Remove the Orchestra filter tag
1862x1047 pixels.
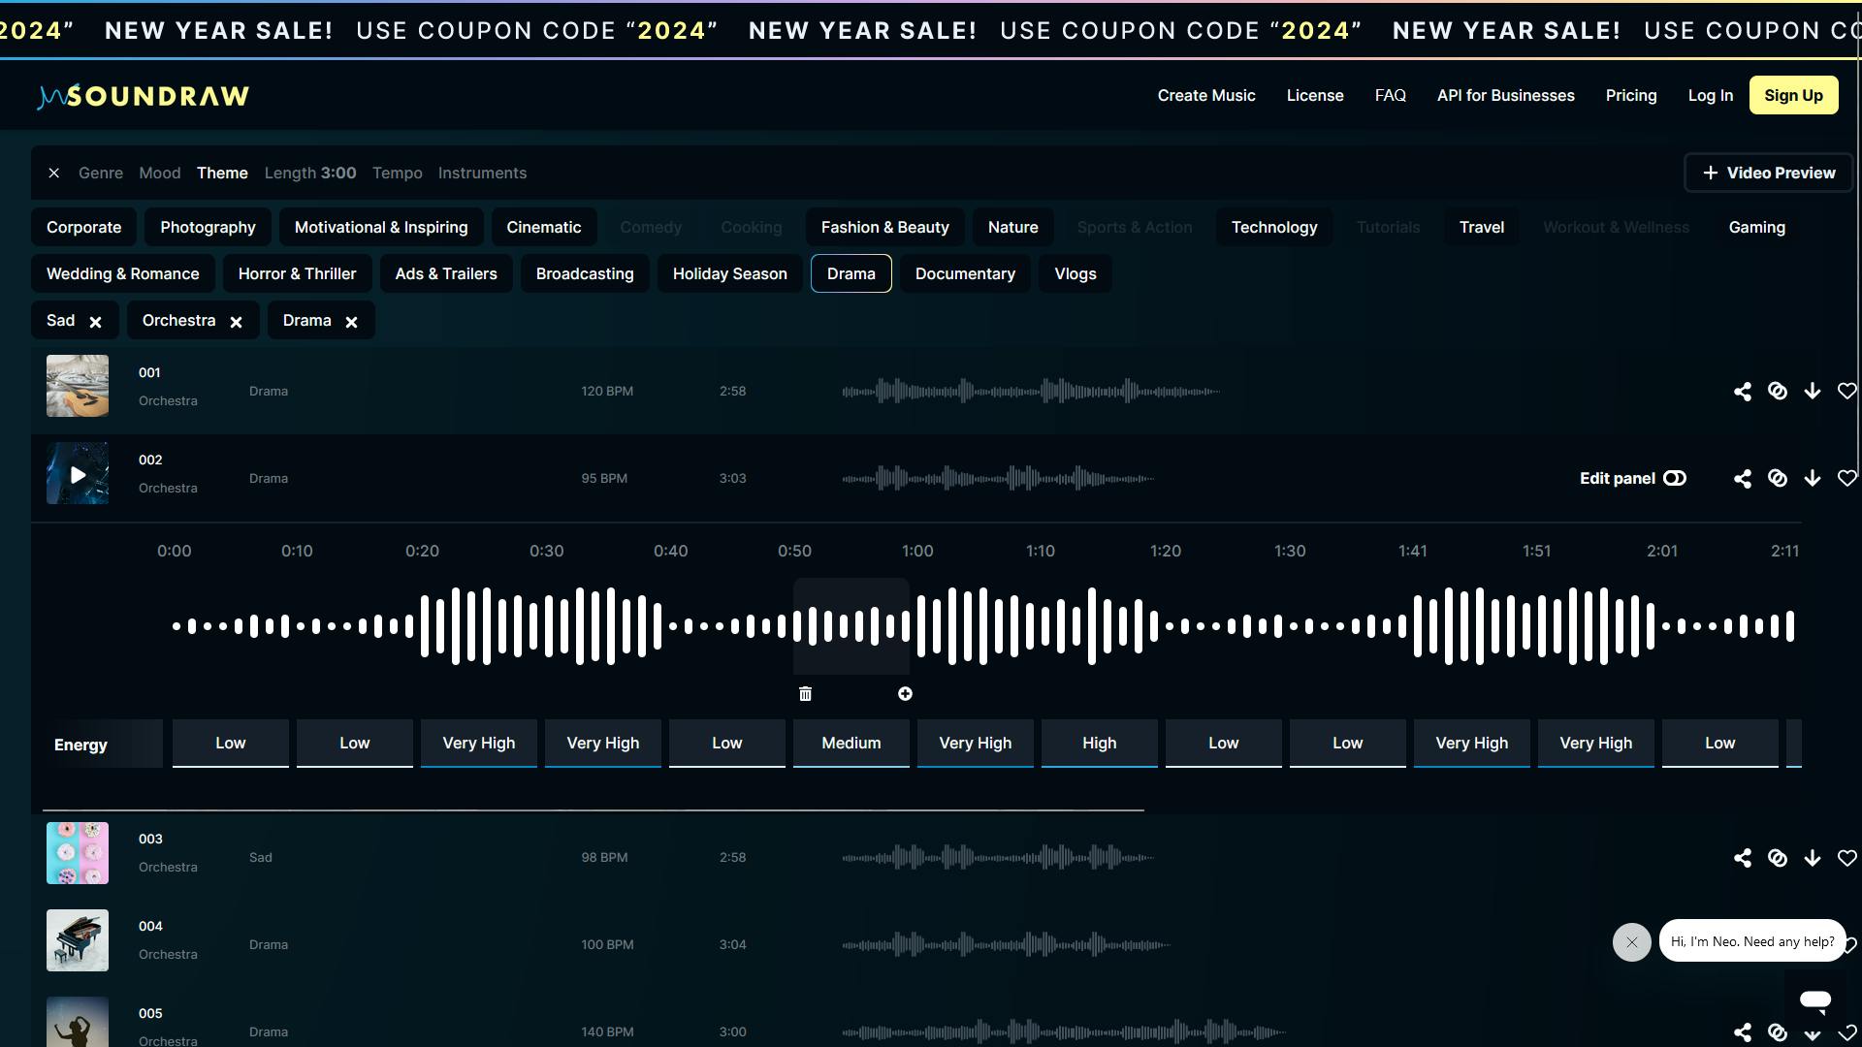click(236, 322)
